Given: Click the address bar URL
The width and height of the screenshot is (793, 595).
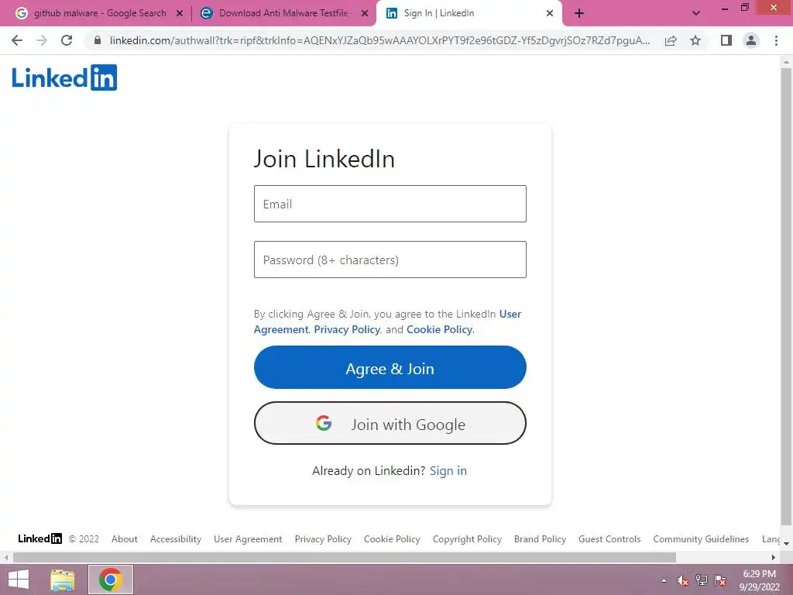Looking at the screenshot, I should [379, 40].
